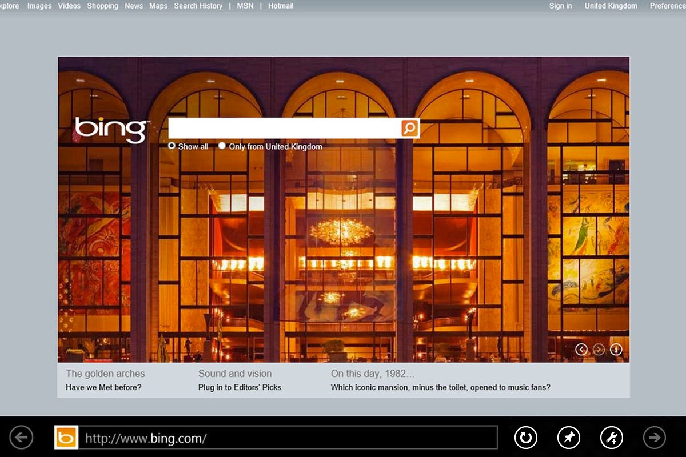Pin the site using the pin icon
This screenshot has height=457, width=686.
click(569, 438)
